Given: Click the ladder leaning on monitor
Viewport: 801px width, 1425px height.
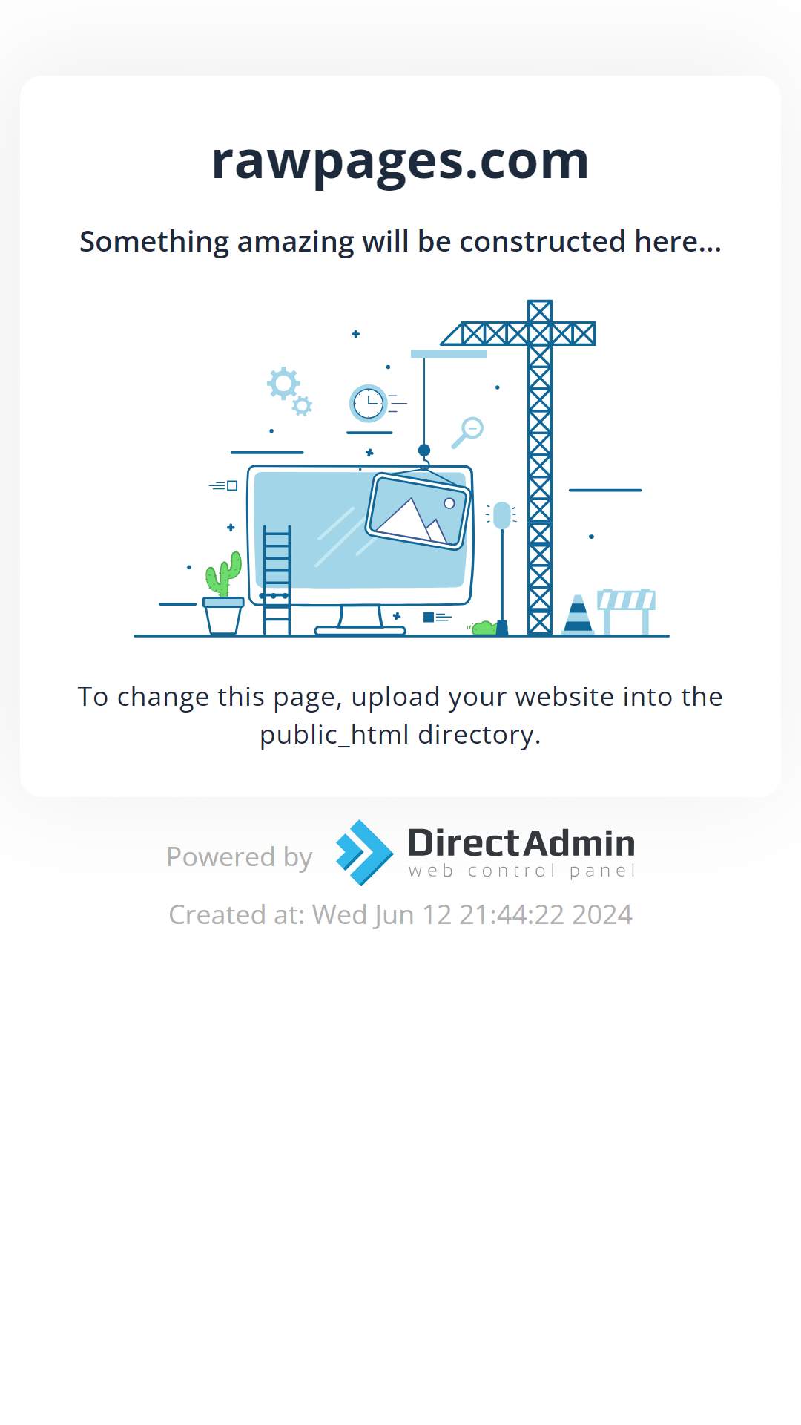Looking at the screenshot, I should 277,580.
